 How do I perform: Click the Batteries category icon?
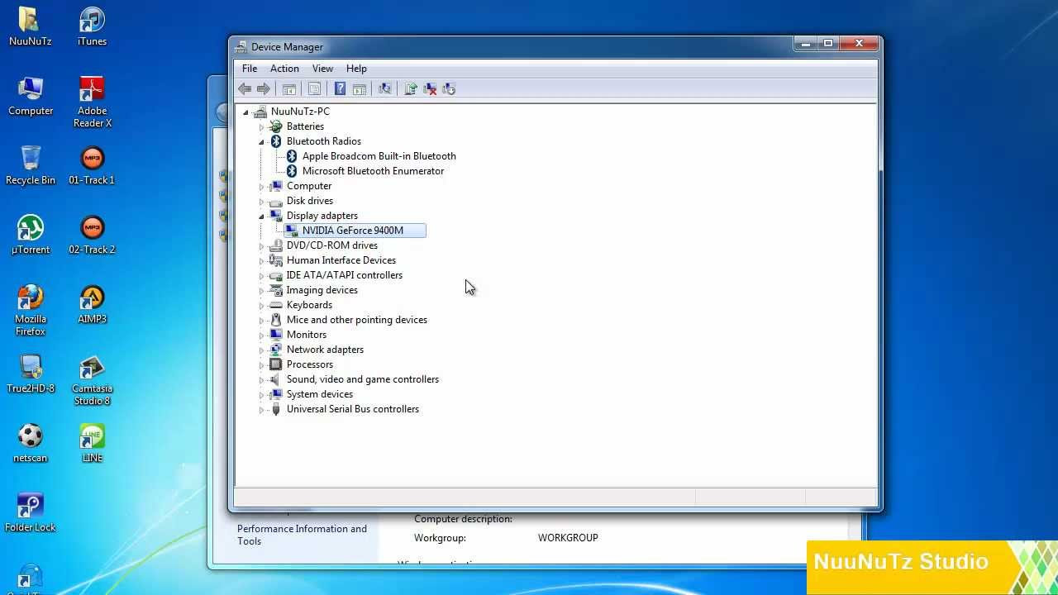(x=276, y=126)
